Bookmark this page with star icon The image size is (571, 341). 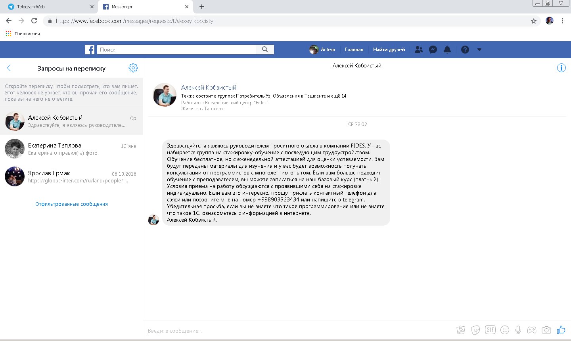tap(534, 21)
